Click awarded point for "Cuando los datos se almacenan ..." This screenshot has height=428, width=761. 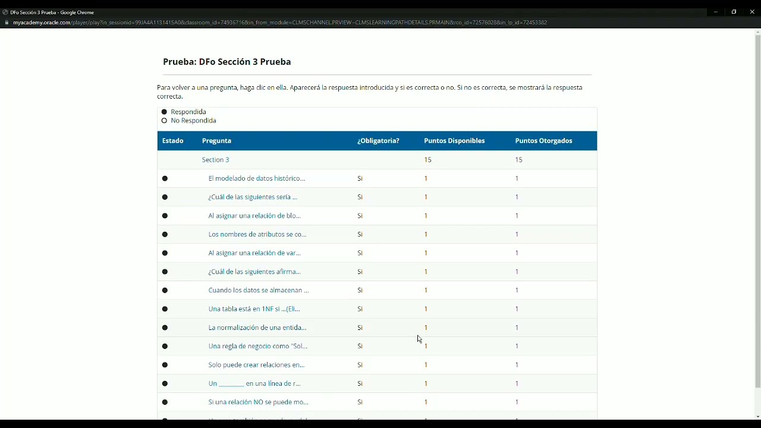point(517,290)
